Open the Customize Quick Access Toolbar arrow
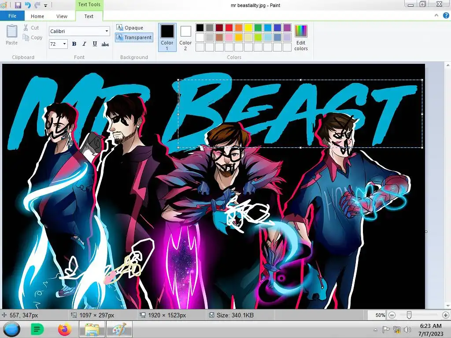451x338 pixels. pyautogui.click(x=45, y=5)
